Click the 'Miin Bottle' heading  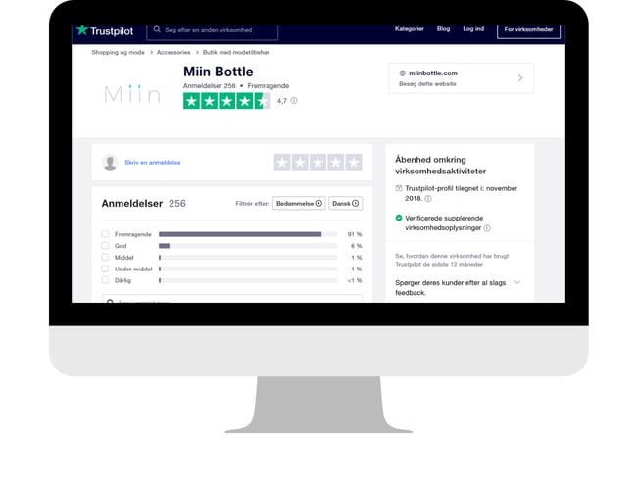click(219, 72)
